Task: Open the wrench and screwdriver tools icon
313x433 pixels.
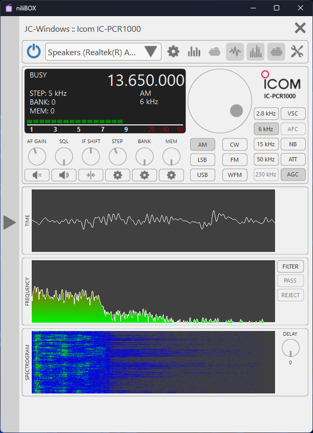Action: pos(297,52)
